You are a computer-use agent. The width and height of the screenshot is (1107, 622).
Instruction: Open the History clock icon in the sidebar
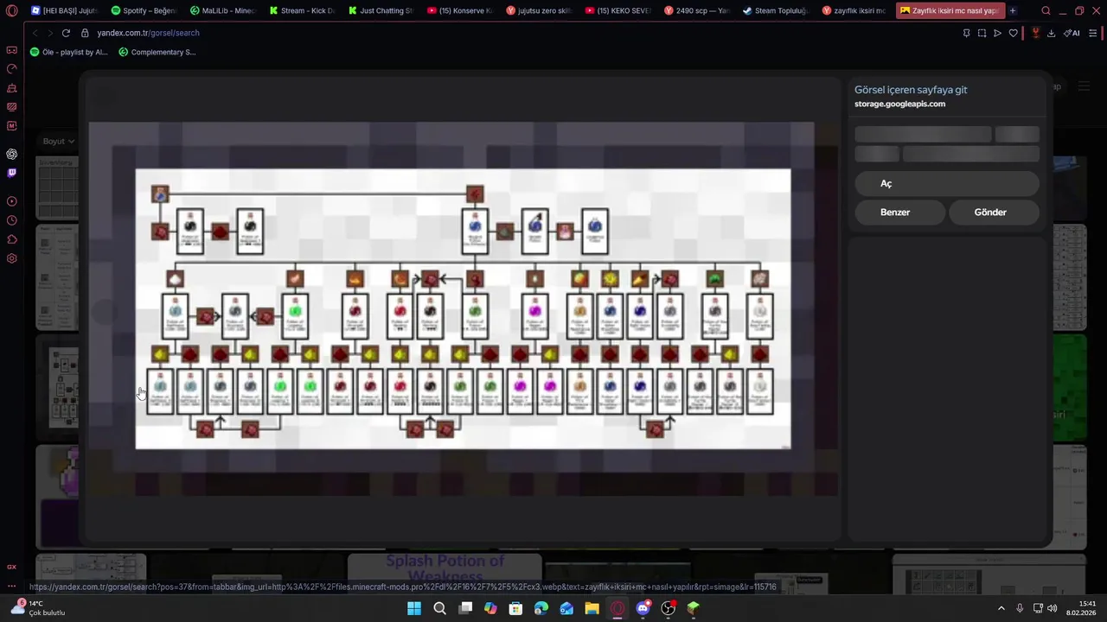[11, 220]
